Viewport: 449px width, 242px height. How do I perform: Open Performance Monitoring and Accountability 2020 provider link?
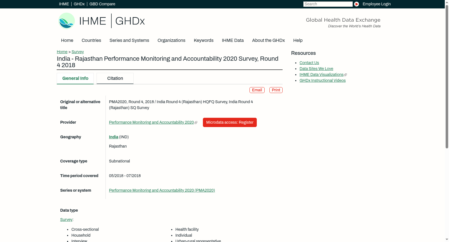pyautogui.click(x=151, y=122)
